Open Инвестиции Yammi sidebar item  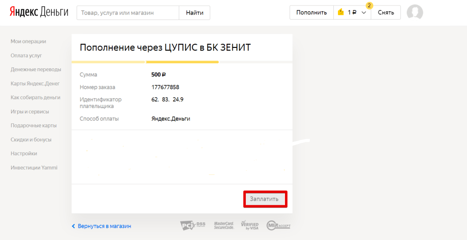click(x=34, y=168)
